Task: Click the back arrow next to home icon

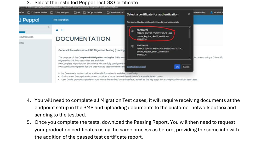Action: click(63, 30)
